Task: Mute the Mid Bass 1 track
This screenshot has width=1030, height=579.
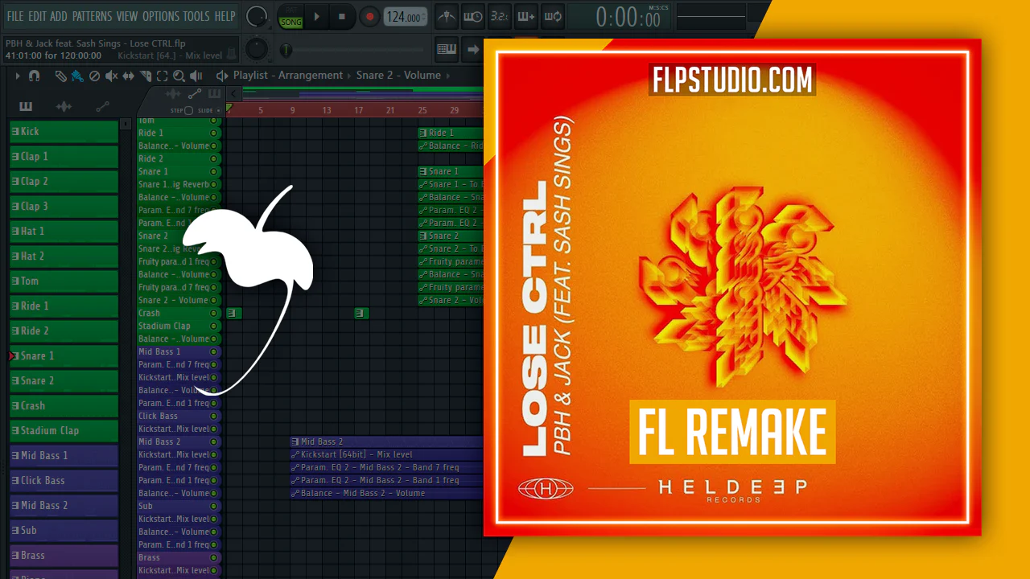Action: click(x=214, y=351)
